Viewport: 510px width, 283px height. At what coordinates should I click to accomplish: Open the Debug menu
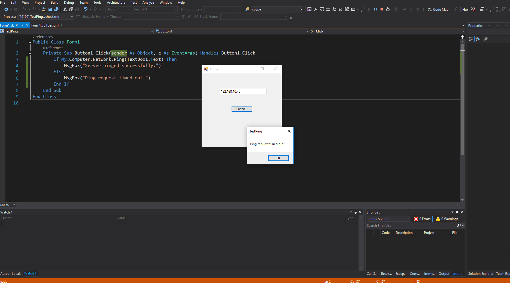pyautogui.click(x=69, y=3)
